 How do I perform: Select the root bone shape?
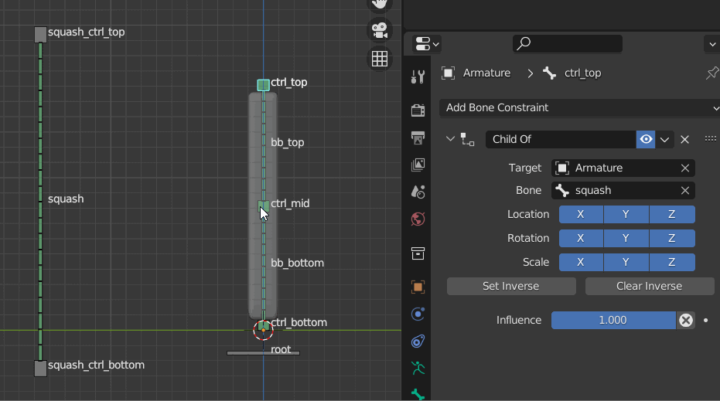click(263, 353)
